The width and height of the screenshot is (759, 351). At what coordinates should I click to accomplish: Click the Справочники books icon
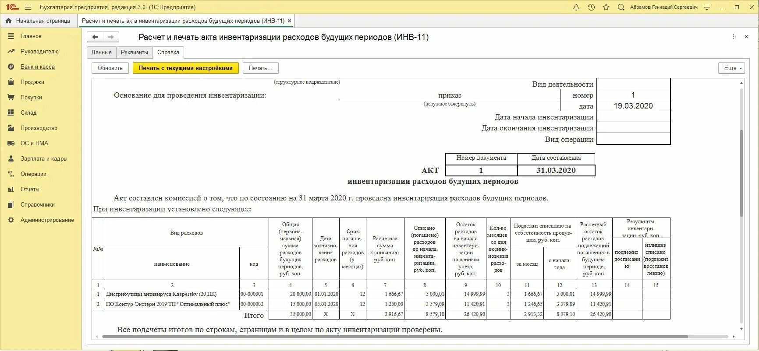pos(11,205)
